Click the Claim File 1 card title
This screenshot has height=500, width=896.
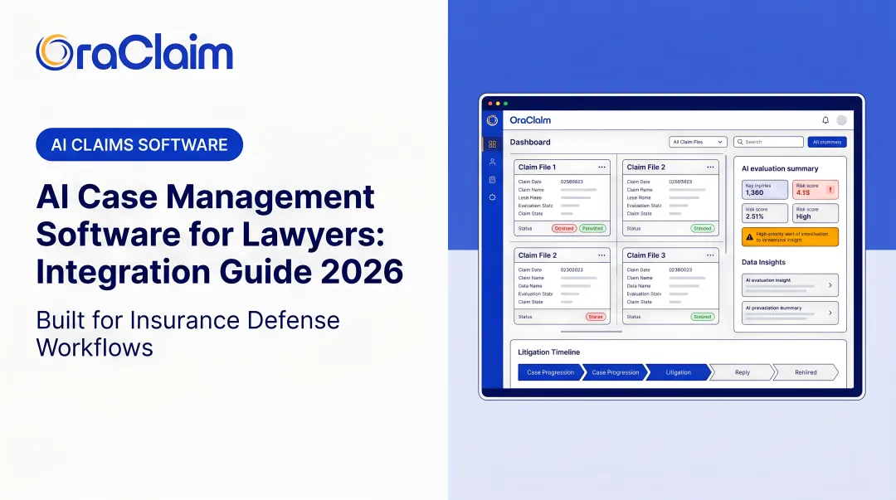click(537, 167)
